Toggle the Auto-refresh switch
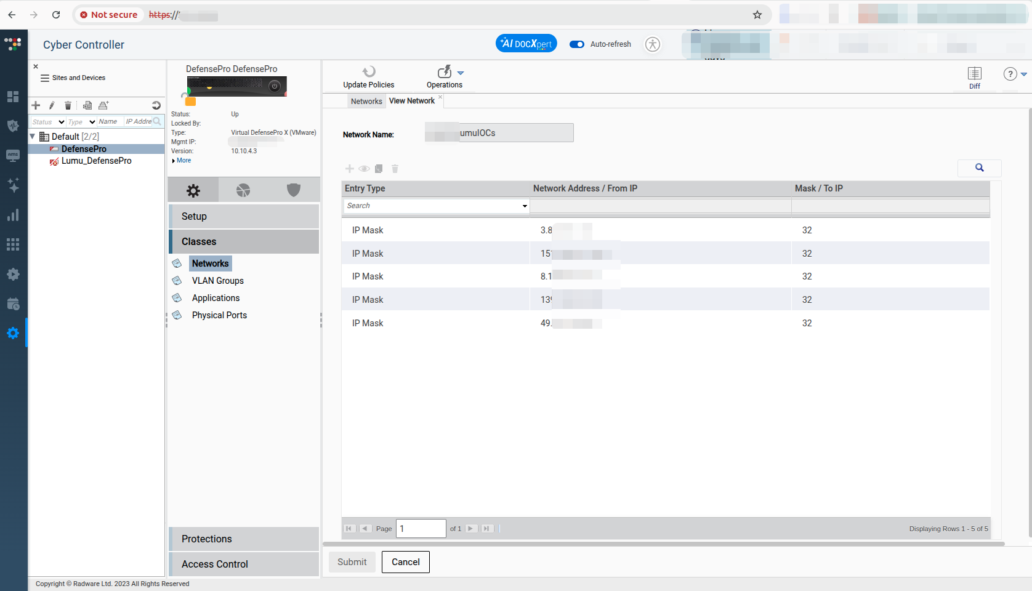This screenshot has width=1032, height=591. 577,44
